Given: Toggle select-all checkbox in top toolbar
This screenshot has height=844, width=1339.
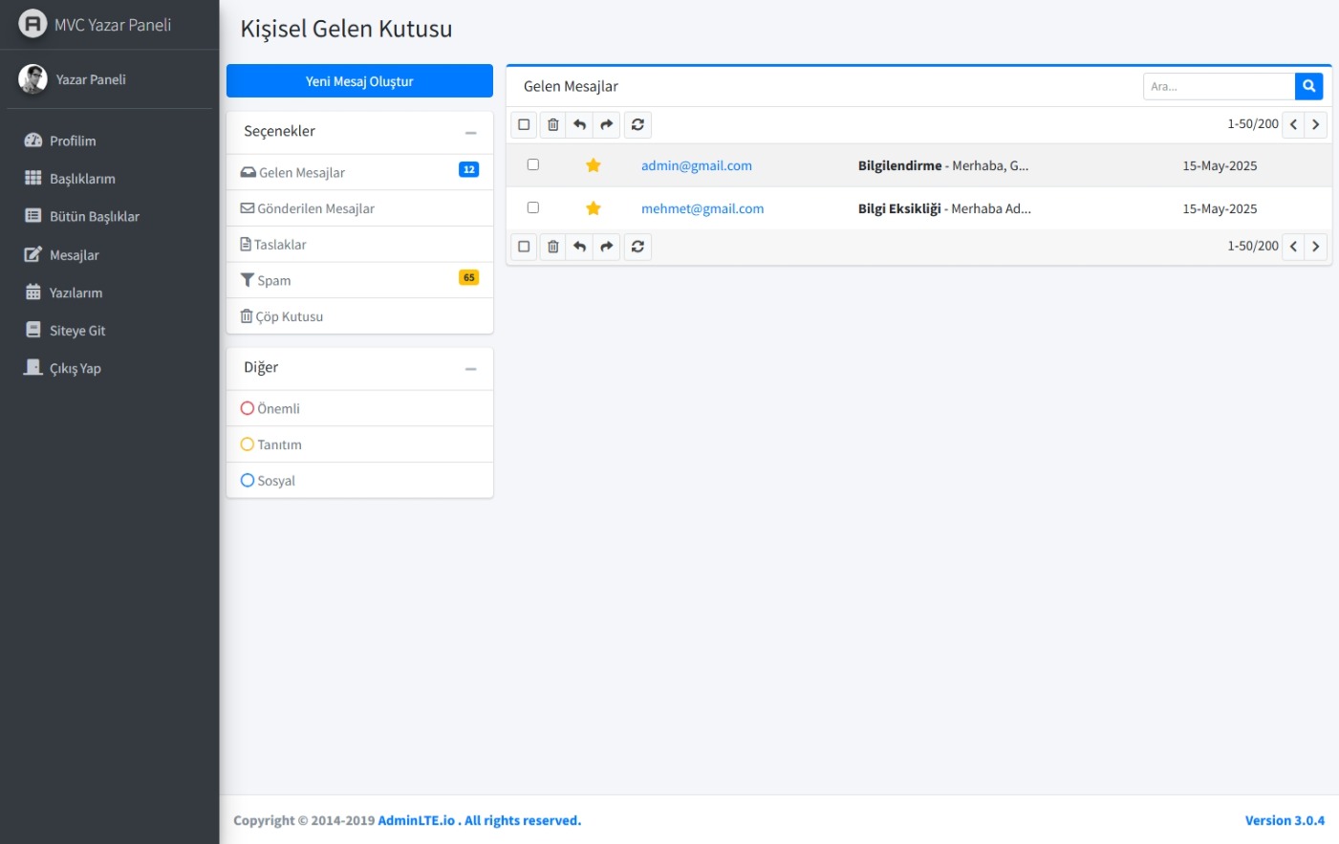Looking at the screenshot, I should pos(524,125).
